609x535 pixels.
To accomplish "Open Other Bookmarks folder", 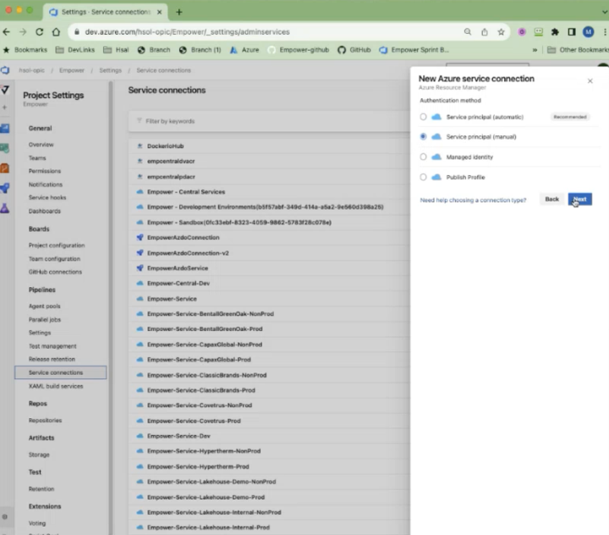I will point(578,50).
